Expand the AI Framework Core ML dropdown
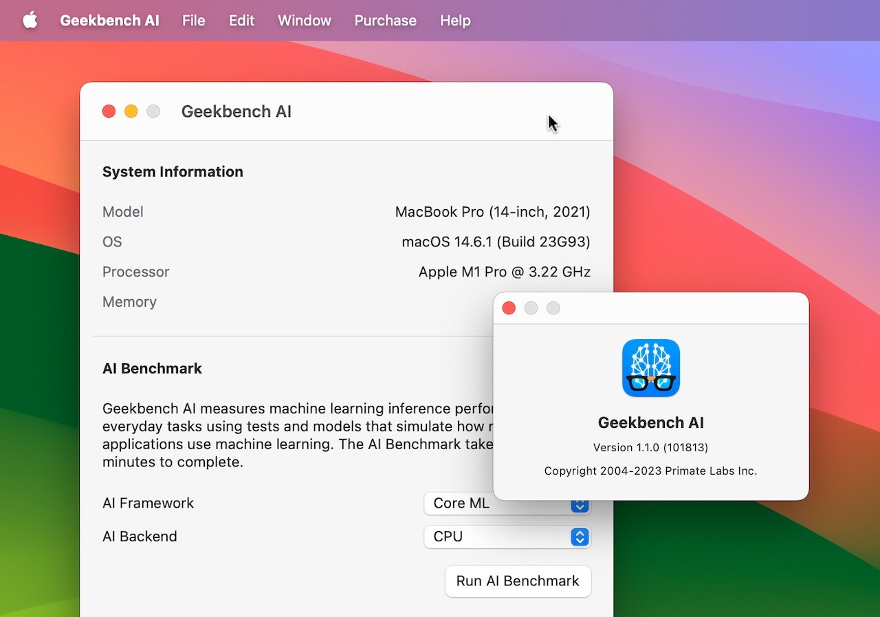 point(507,504)
